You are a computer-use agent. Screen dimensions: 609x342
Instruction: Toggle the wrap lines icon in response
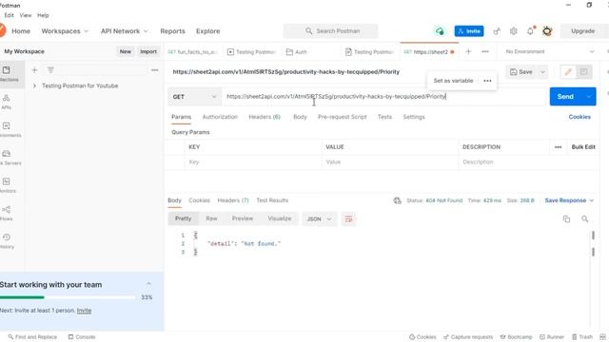348,219
